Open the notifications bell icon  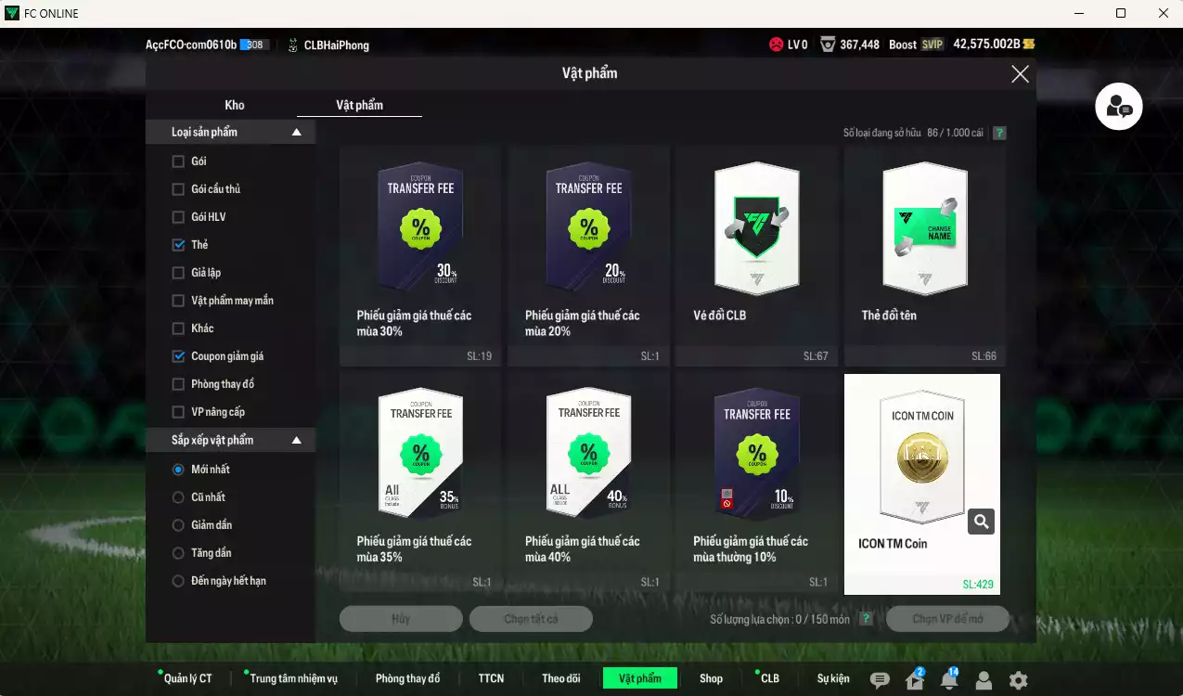click(x=948, y=680)
